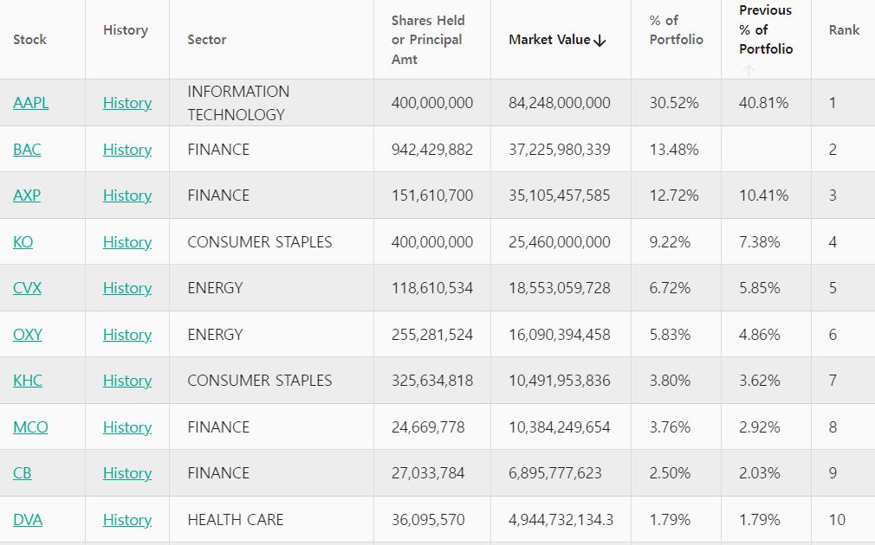The image size is (875, 545).
Task: Sort by the Sector column header
Action: pyautogui.click(x=207, y=40)
